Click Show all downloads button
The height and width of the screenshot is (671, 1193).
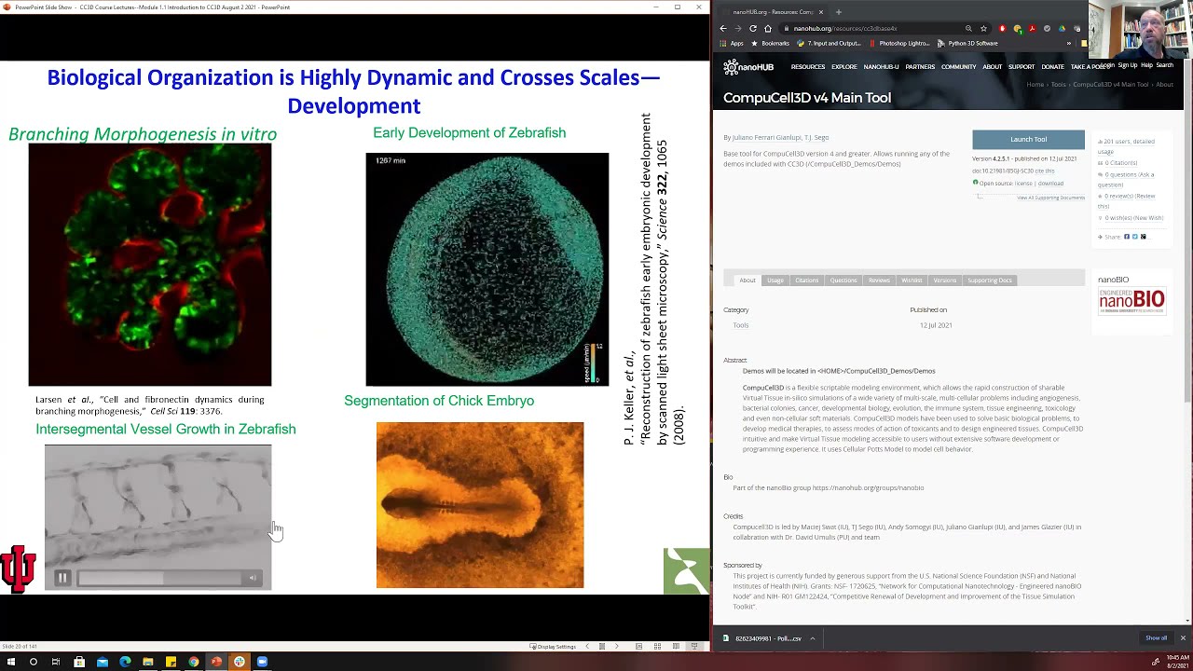pos(1156,638)
